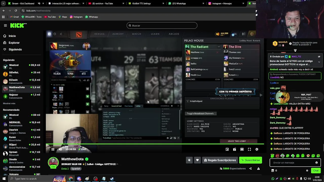Enter fullscreen mode in player

249,149
